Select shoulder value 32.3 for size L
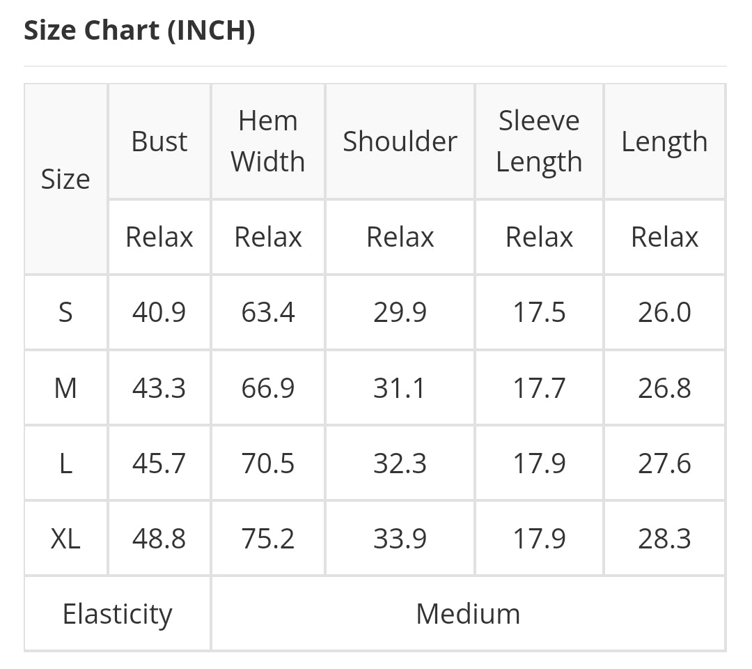The width and height of the screenshot is (752, 669). point(400,463)
